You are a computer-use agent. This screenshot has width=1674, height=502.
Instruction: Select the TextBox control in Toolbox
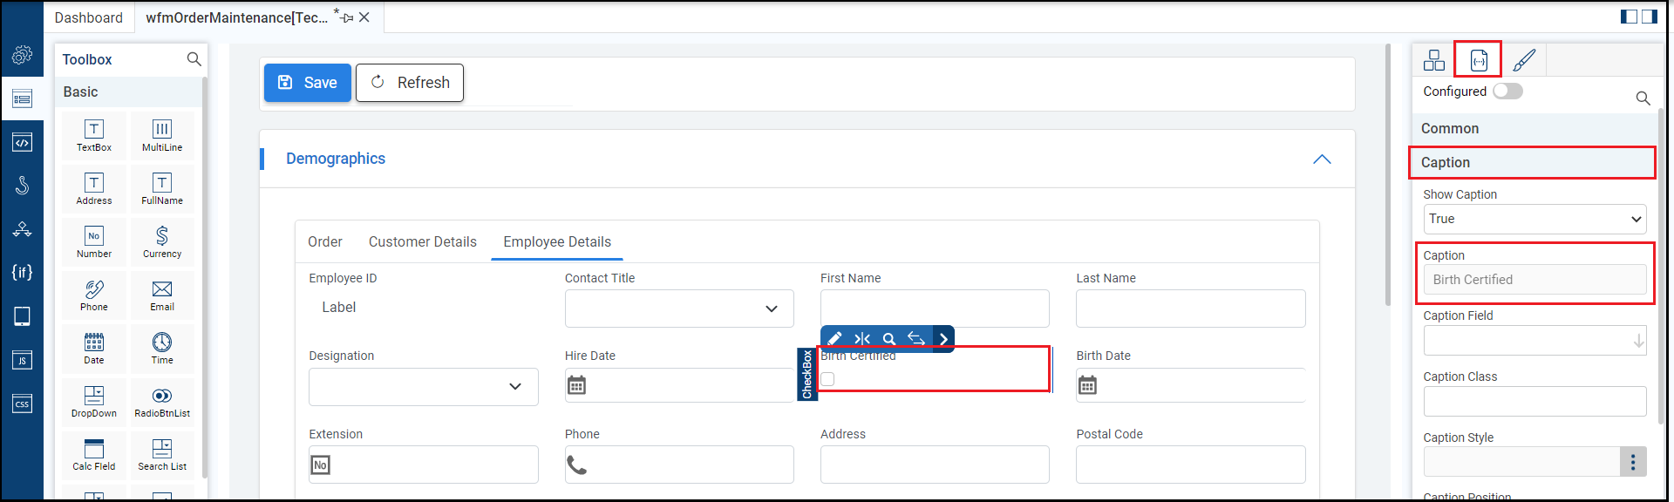94,134
